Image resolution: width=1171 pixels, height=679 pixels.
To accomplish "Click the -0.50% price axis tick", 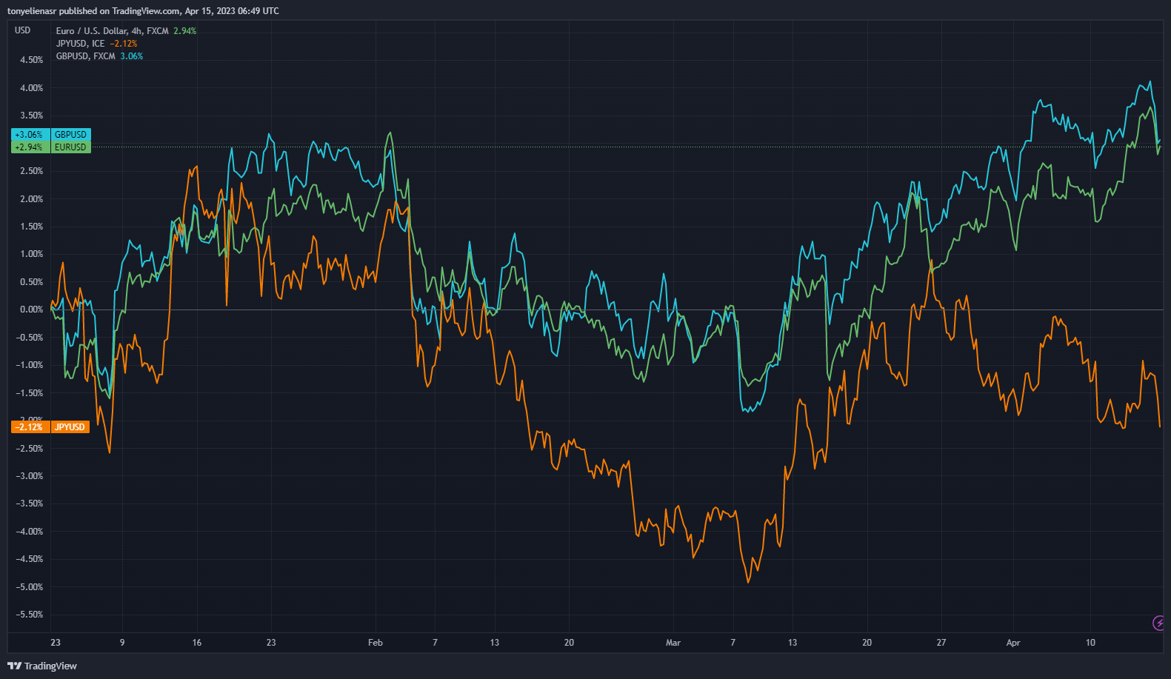I will point(30,338).
